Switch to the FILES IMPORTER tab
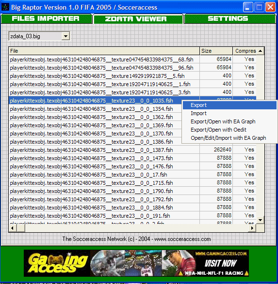278x284 pixels. pyautogui.click(x=46, y=19)
